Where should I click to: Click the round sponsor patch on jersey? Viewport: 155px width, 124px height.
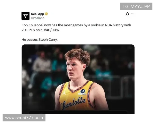(x=83, y=91)
